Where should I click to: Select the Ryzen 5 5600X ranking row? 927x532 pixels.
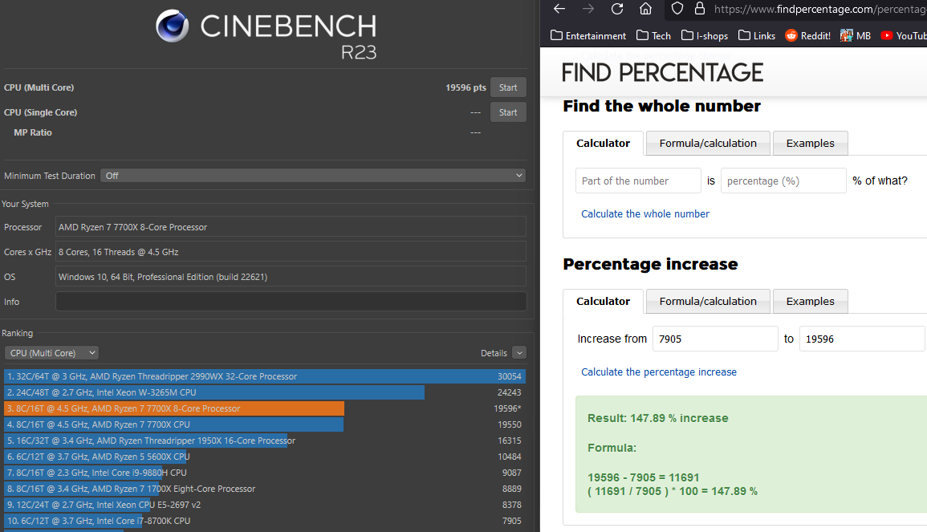click(x=264, y=457)
